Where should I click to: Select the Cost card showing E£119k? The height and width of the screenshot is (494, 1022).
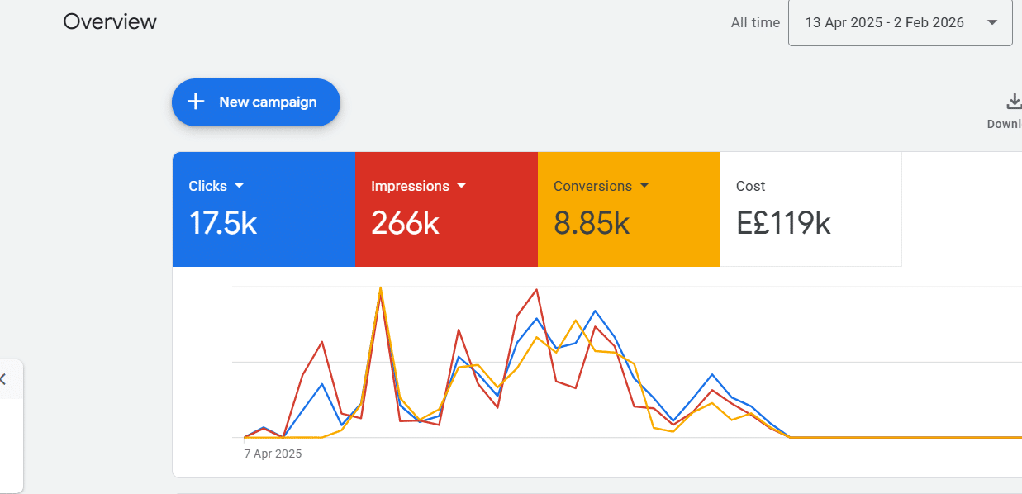click(x=810, y=208)
